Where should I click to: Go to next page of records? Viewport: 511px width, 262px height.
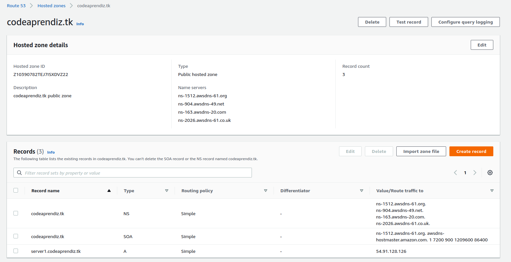click(x=475, y=173)
